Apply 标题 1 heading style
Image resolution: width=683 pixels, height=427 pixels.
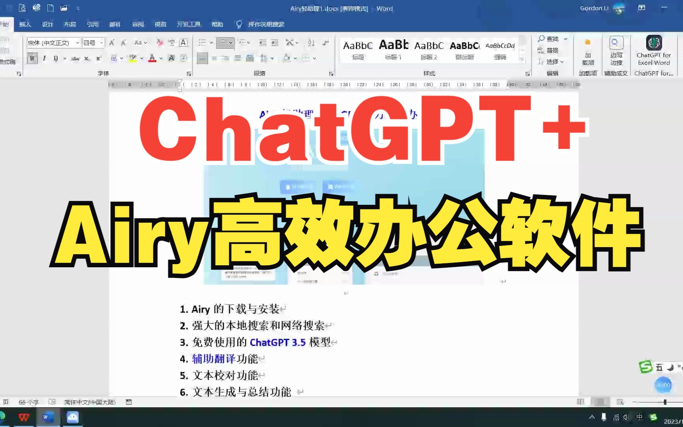coord(393,49)
